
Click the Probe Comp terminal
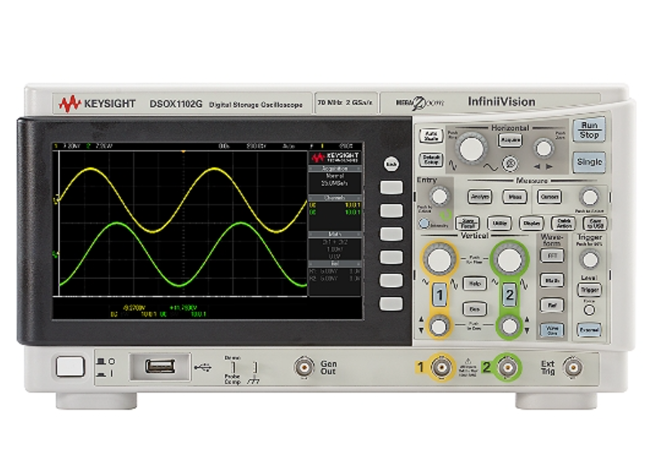[x=233, y=368]
